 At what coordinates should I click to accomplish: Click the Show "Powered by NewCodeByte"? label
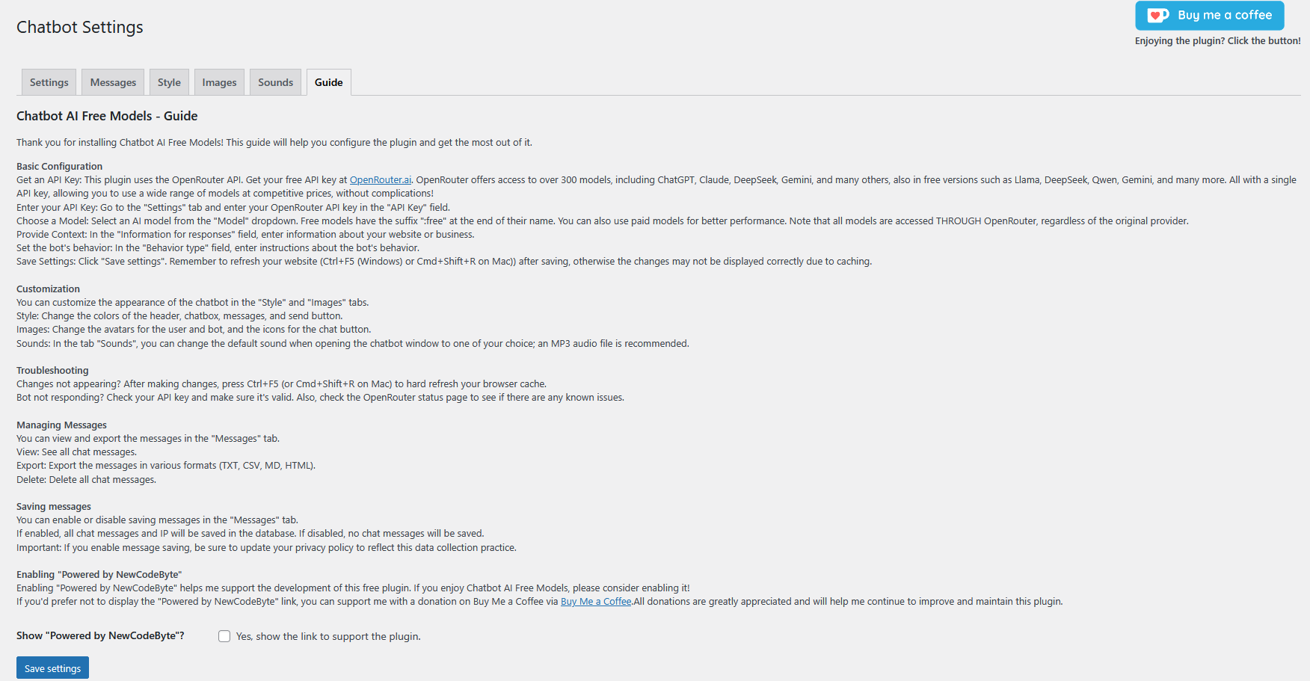pos(100,636)
